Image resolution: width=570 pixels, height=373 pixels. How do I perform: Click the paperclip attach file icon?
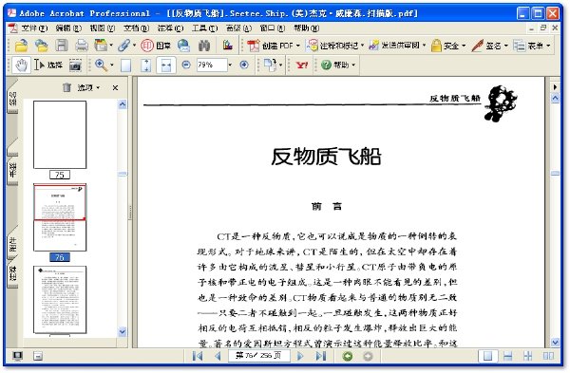point(123,46)
